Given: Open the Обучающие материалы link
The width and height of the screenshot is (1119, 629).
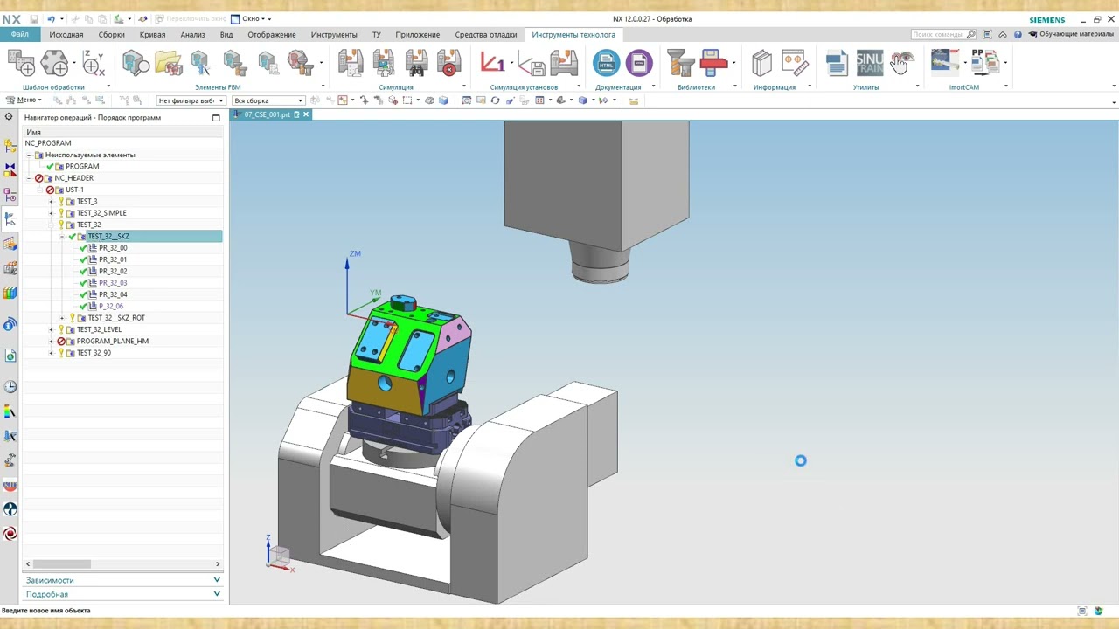Looking at the screenshot, I should [x=1071, y=34].
